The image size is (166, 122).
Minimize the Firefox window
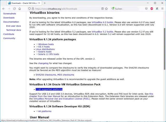coord(148,3)
